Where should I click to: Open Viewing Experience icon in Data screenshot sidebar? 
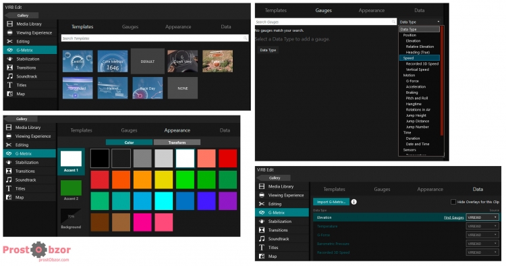click(262, 195)
